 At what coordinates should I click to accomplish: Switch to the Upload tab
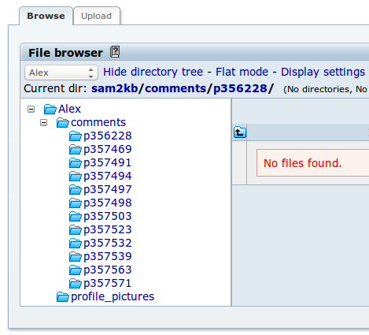pyautogui.click(x=96, y=16)
